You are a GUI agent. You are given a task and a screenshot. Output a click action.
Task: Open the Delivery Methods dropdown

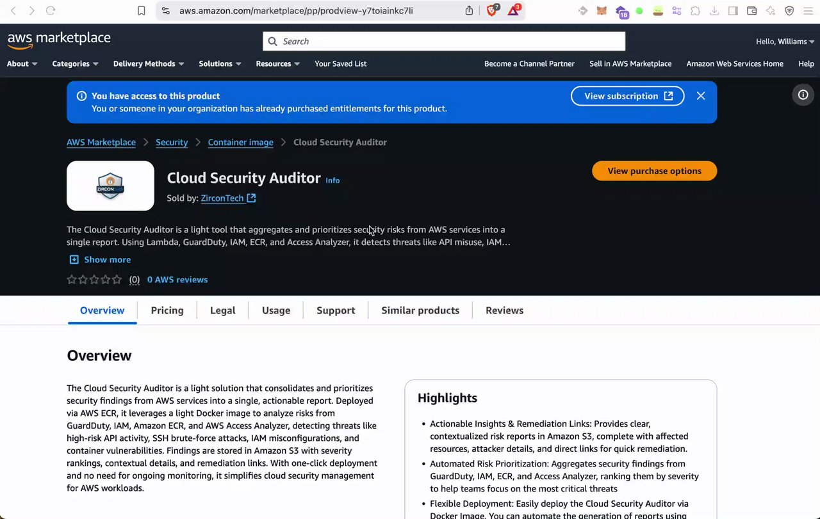(x=149, y=64)
